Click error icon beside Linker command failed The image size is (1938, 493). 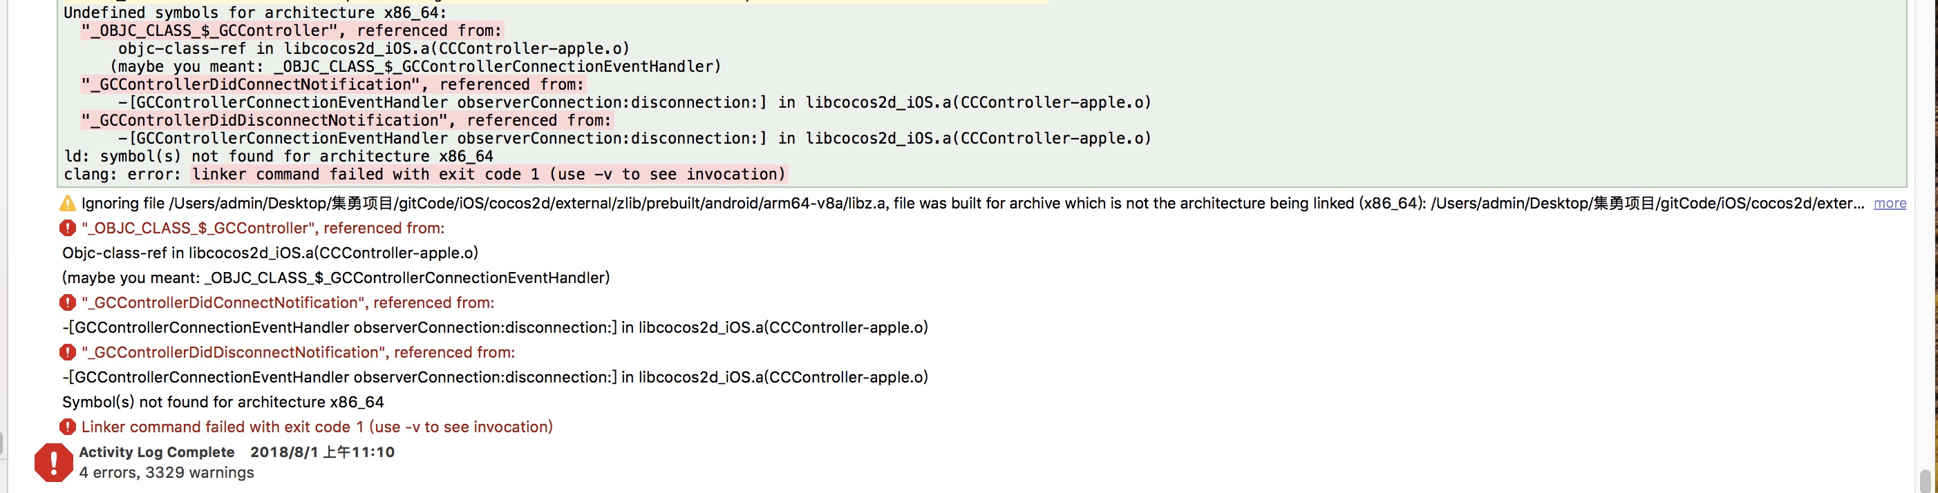tap(68, 427)
